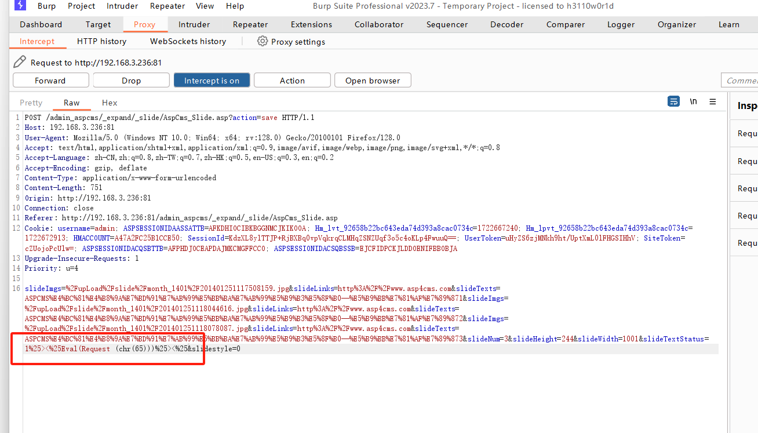The image size is (758, 433).
Task: Open the Intruder menu in menu bar
Action: (x=122, y=6)
